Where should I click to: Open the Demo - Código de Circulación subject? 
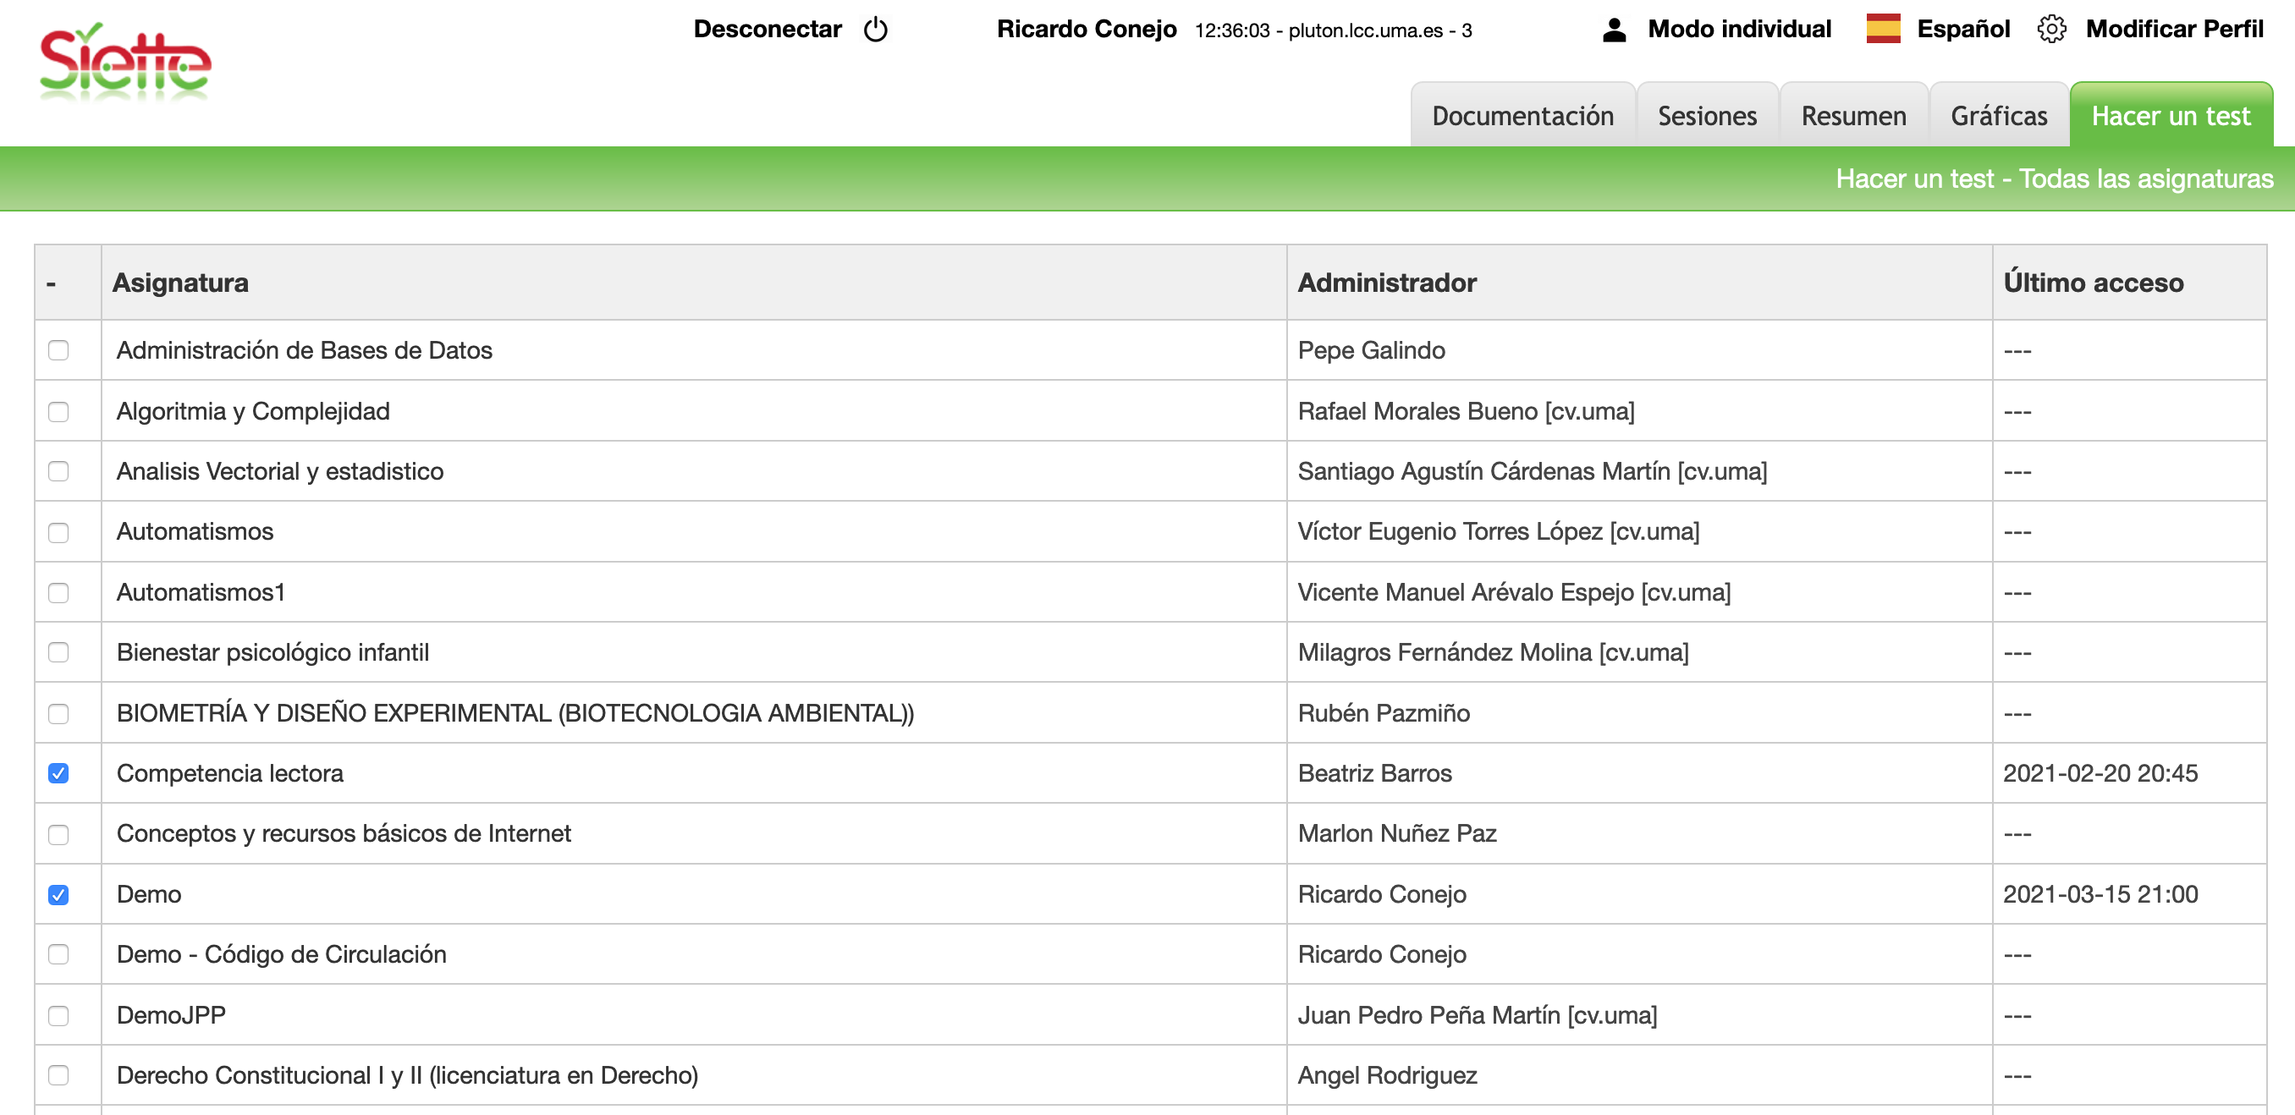(x=282, y=955)
